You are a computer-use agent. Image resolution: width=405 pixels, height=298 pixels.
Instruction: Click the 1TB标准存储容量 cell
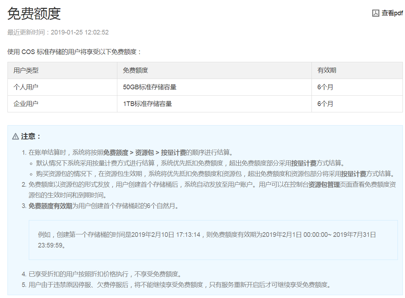[214, 104]
